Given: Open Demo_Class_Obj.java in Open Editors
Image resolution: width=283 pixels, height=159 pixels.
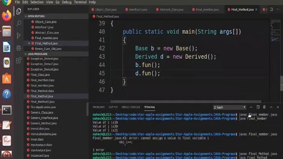Looking at the screenshot, I should click(48, 49).
